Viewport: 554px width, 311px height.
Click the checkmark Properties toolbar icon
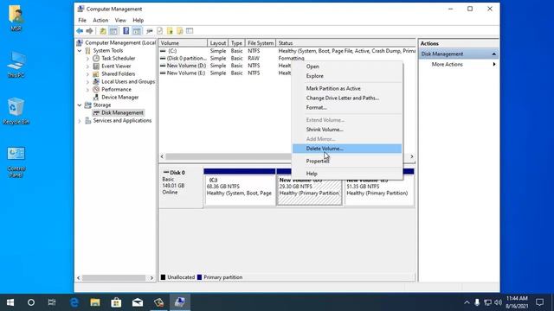point(159,31)
